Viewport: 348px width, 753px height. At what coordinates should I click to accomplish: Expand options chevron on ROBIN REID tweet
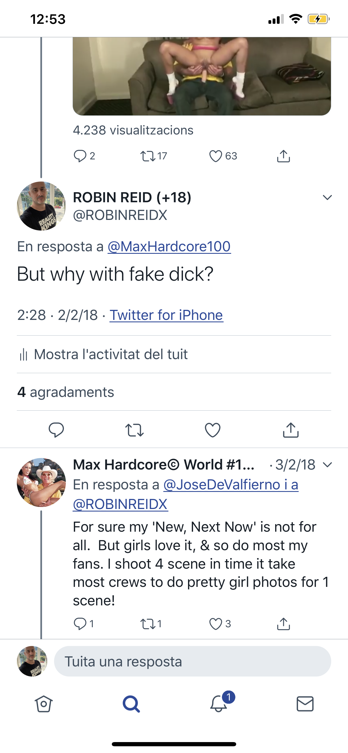[x=327, y=197]
